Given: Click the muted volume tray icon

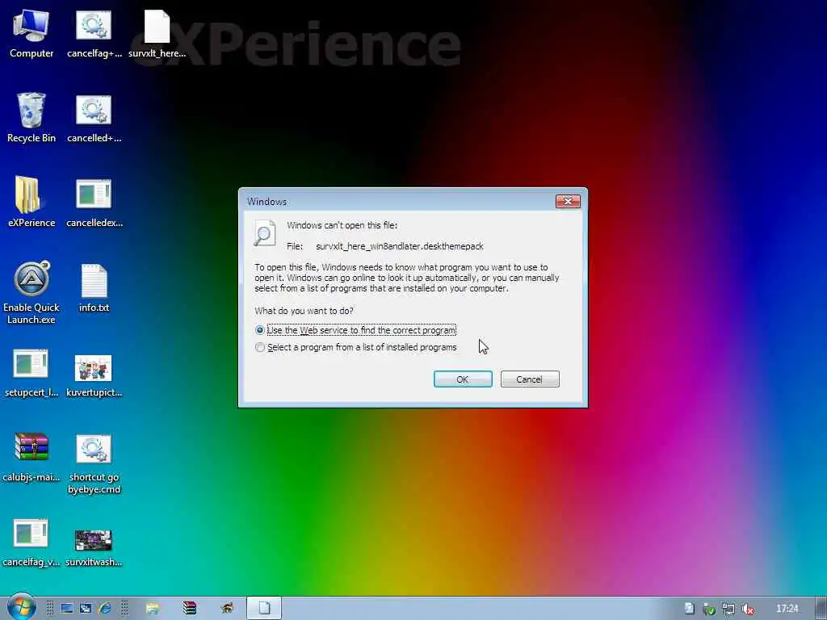Looking at the screenshot, I should (x=747, y=609).
